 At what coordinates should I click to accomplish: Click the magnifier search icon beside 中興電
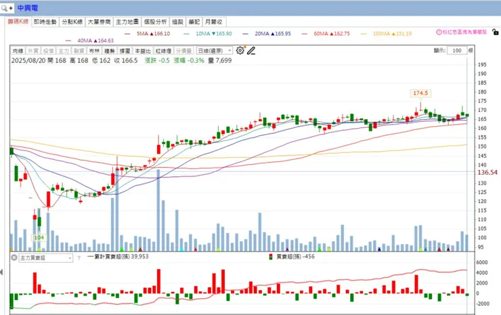[4, 8]
